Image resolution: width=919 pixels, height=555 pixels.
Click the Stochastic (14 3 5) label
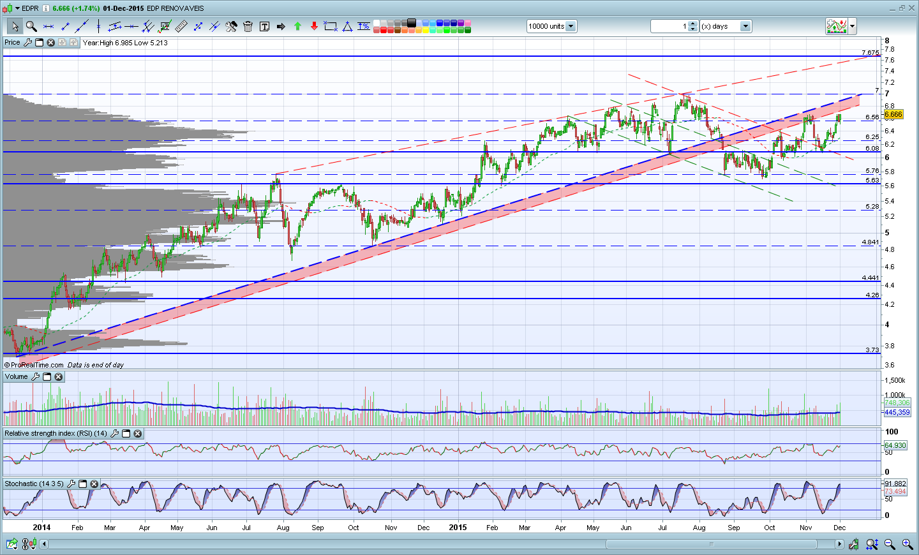click(x=34, y=484)
